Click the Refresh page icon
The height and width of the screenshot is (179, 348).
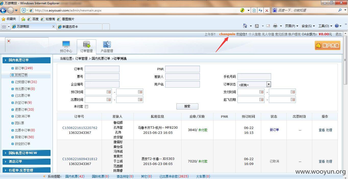pyautogui.click(x=260, y=10)
